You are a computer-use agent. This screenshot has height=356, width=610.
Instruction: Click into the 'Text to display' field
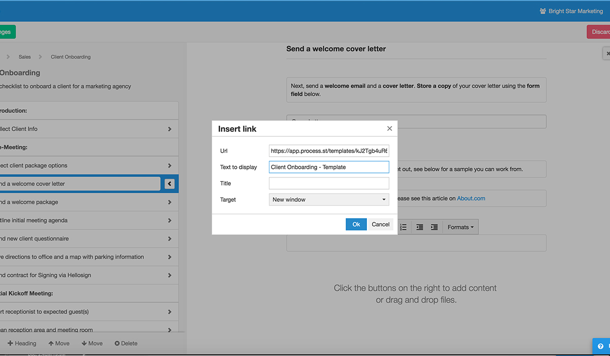pyautogui.click(x=329, y=167)
